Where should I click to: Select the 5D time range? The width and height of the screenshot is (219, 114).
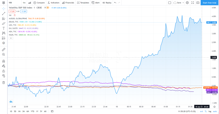click(15, 111)
